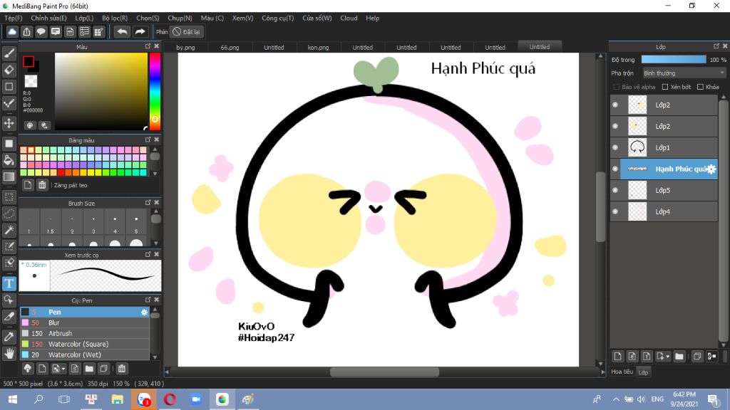Open the Bộ lọc(R) menu

(x=115, y=18)
